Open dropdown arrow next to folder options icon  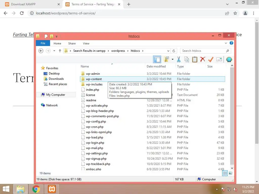[172, 59]
